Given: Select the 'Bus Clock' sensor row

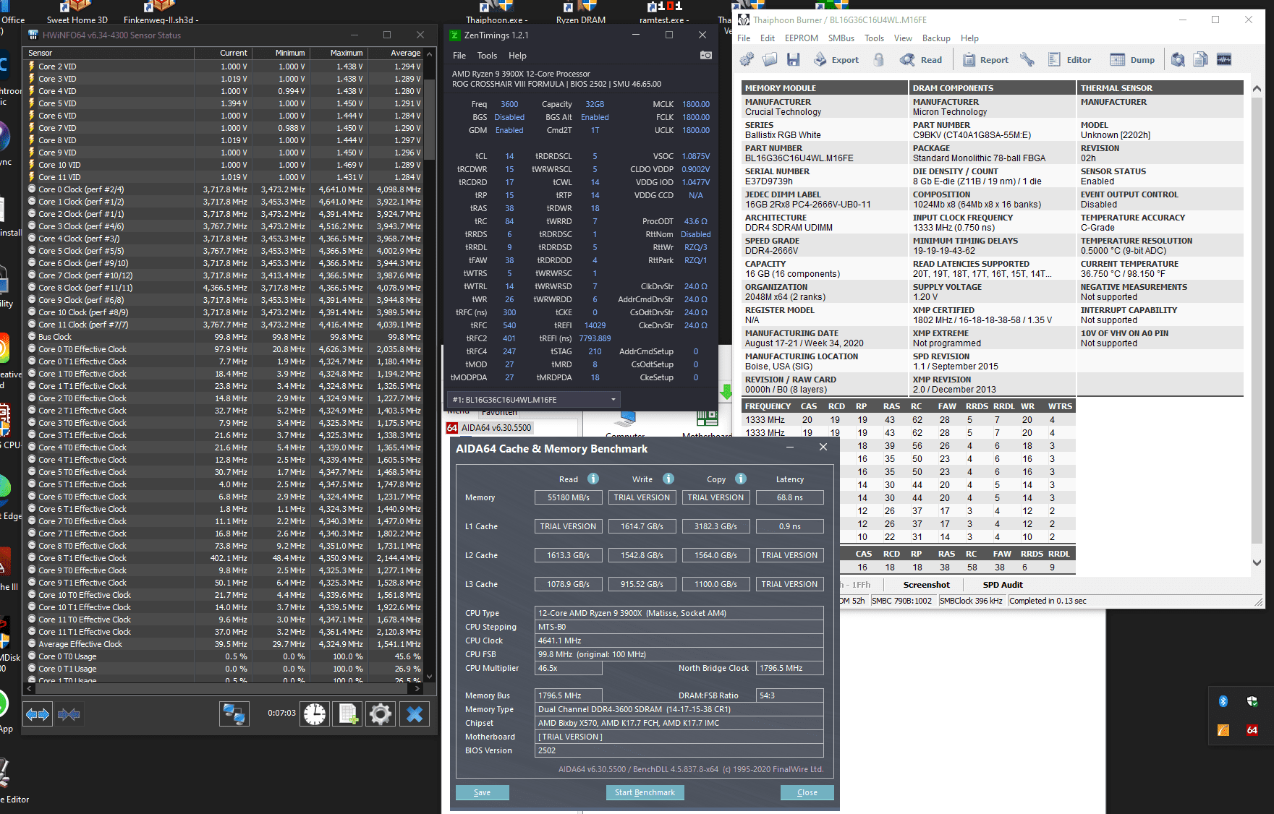Looking at the screenshot, I should click(225, 337).
